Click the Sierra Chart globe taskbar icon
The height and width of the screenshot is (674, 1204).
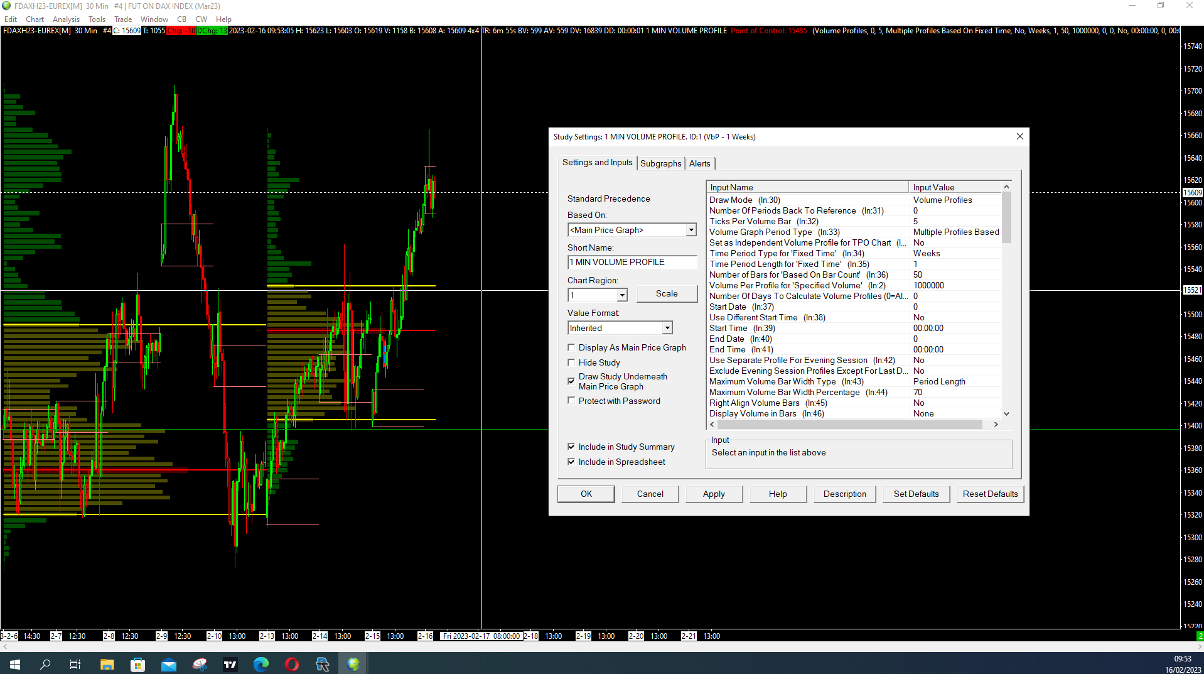click(x=353, y=664)
